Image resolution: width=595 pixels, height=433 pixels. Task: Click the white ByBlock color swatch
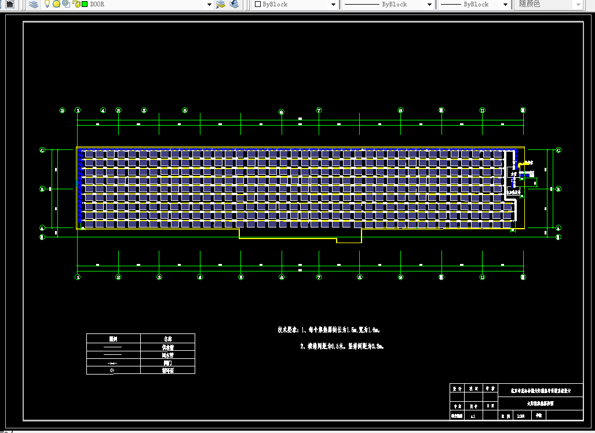(x=258, y=4)
